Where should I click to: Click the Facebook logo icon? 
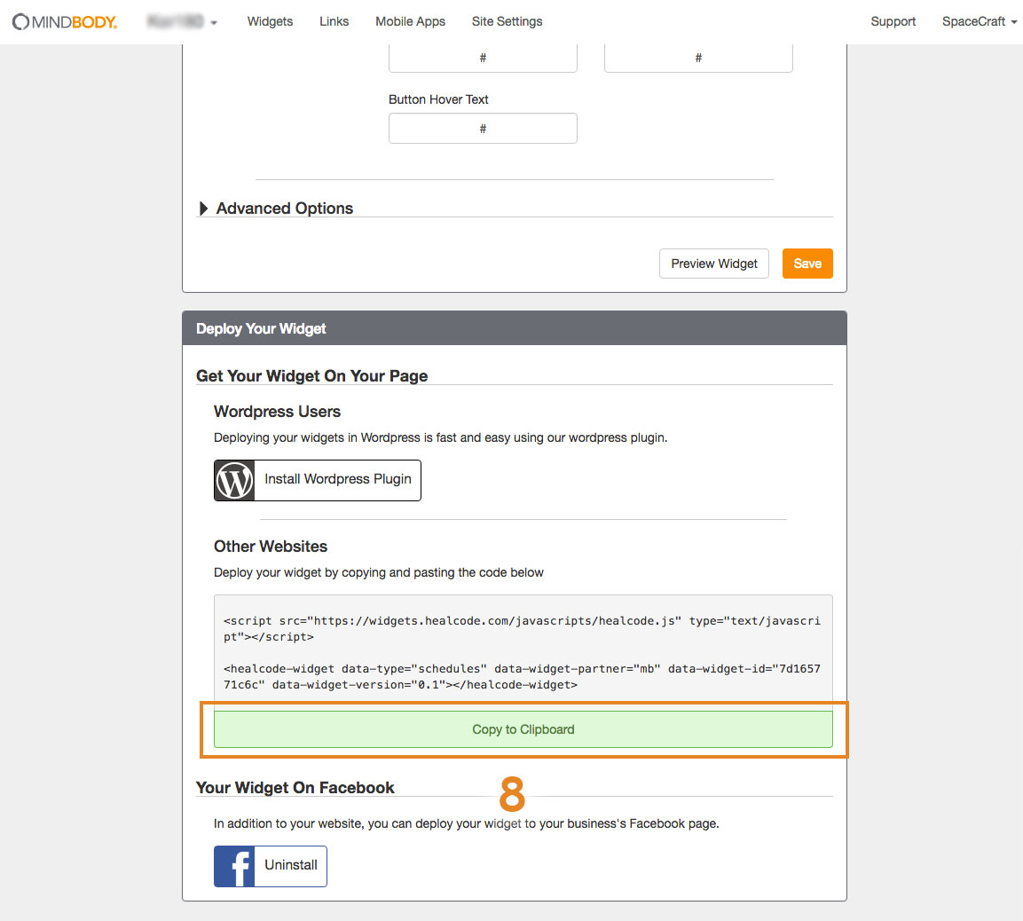(234, 866)
